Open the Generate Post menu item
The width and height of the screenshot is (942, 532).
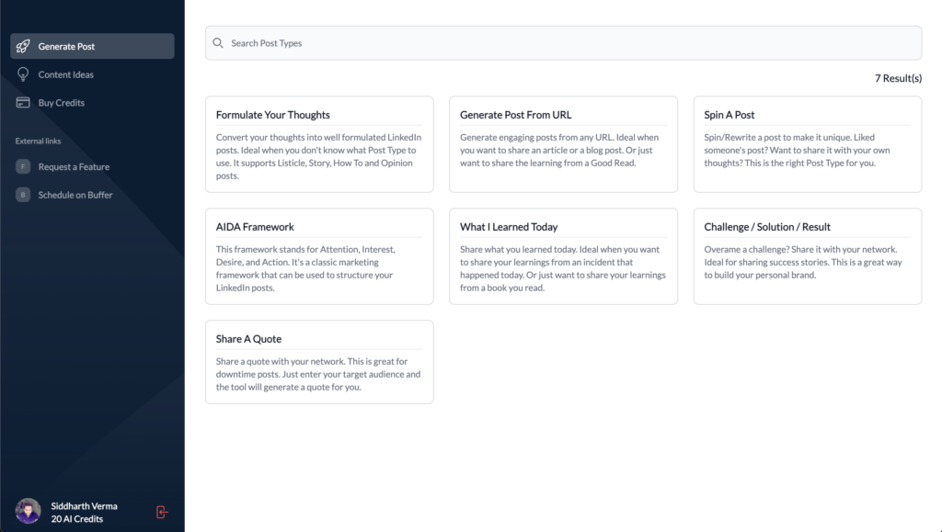[x=66, y=47]
